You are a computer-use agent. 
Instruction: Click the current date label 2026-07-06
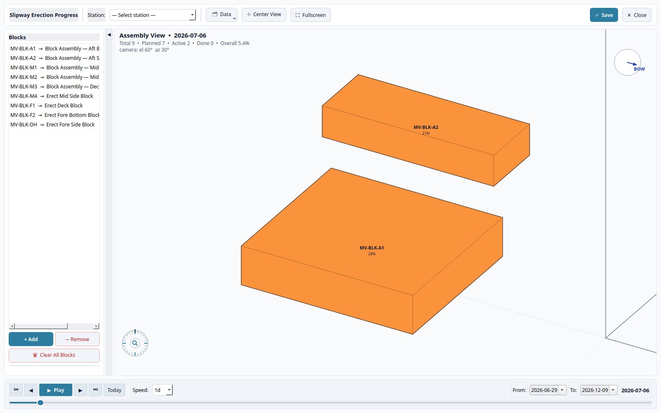tap(635, 390)
